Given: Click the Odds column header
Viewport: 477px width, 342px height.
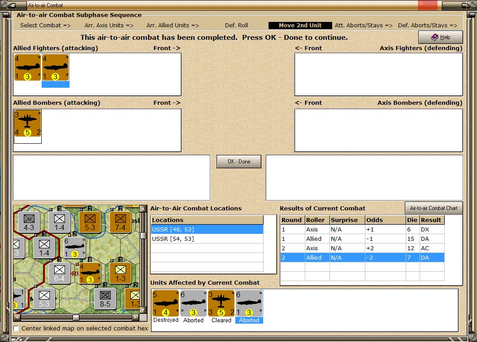Looking at the screenshot, I should (385, 220).
